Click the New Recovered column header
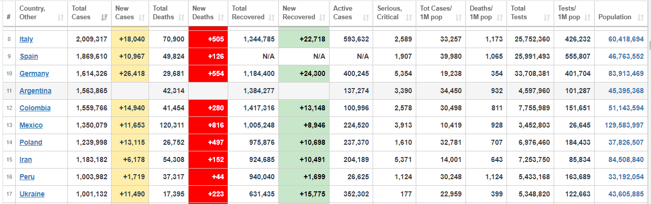 304,13
